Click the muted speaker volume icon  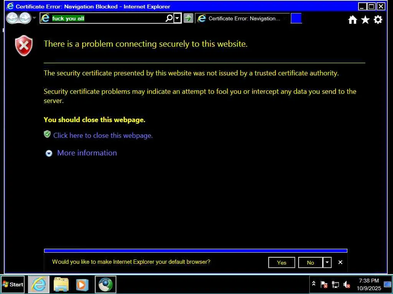click(347, 284)
